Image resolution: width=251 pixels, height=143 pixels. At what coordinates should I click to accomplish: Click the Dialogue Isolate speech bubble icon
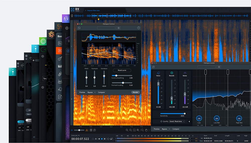click(154, 67)
